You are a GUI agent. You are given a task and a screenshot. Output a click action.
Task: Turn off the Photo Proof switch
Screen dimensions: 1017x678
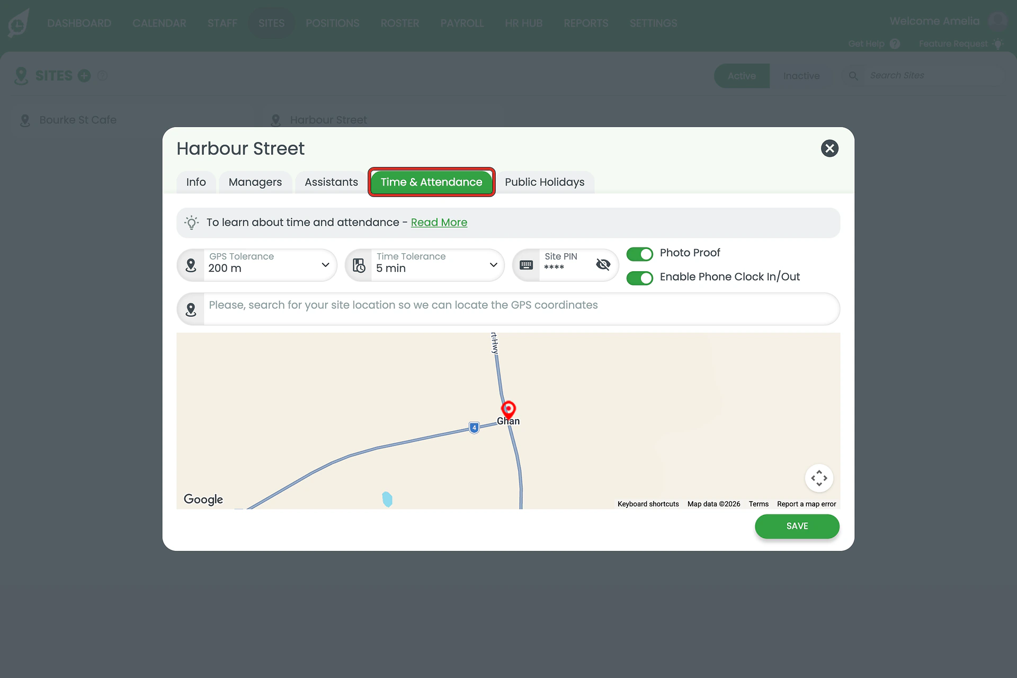[x=639, y=254]
